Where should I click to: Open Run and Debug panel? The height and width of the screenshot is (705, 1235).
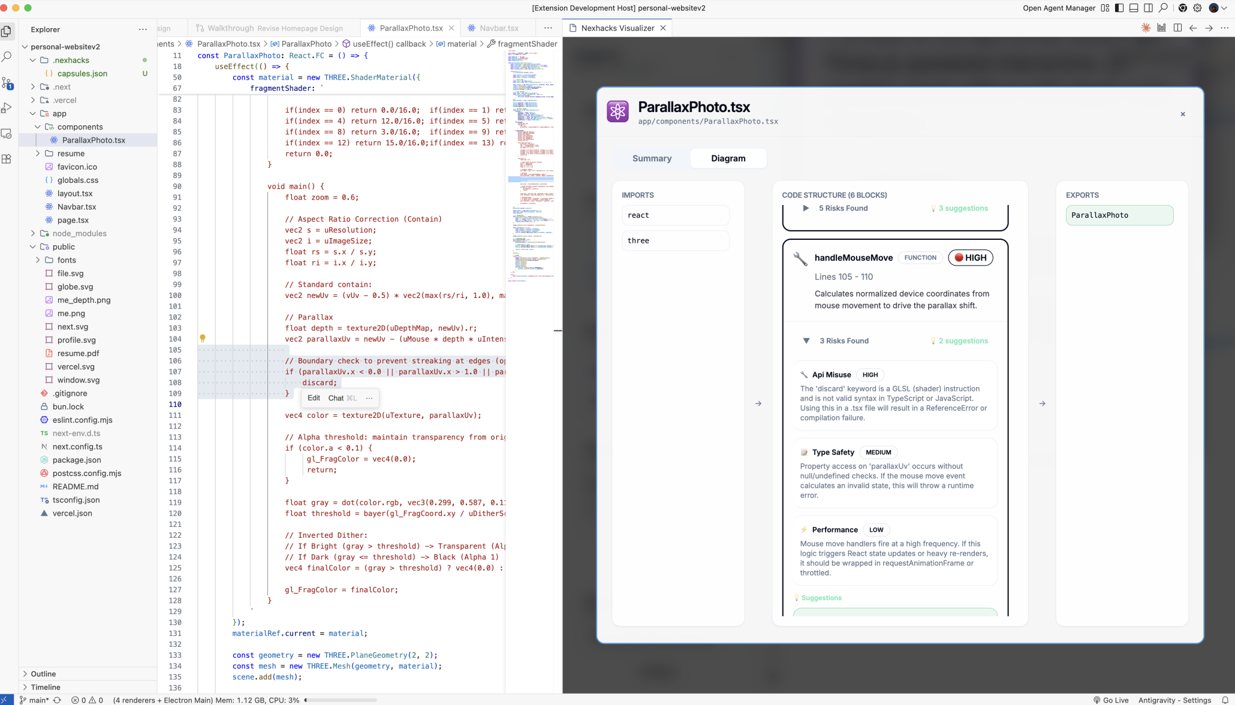pos(7,108)
